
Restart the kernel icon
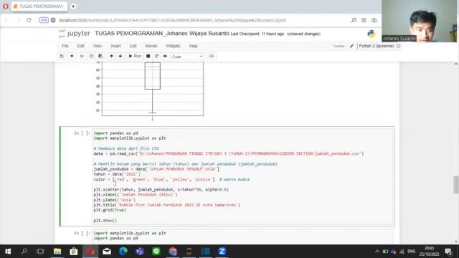click(156, 56)
